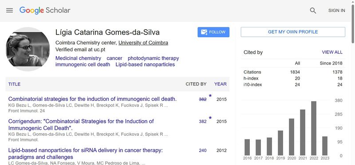Click the Google Scholar logo
Screen dimensions: 355x165
pyautogui.click(x=45, y=10)
